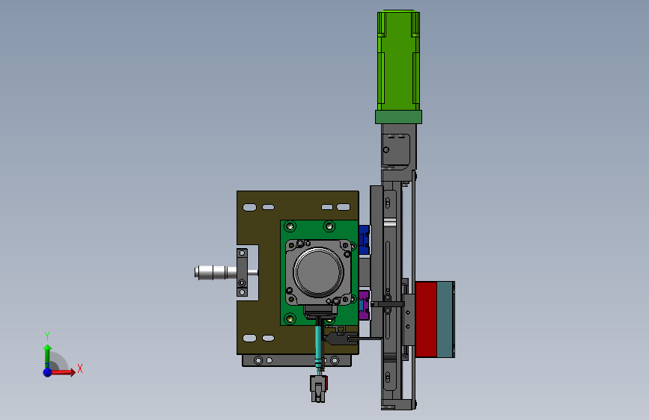The image size is (649, 420).
Task: Select the silver micrometer shaft on the left
Action: point(216,273)
